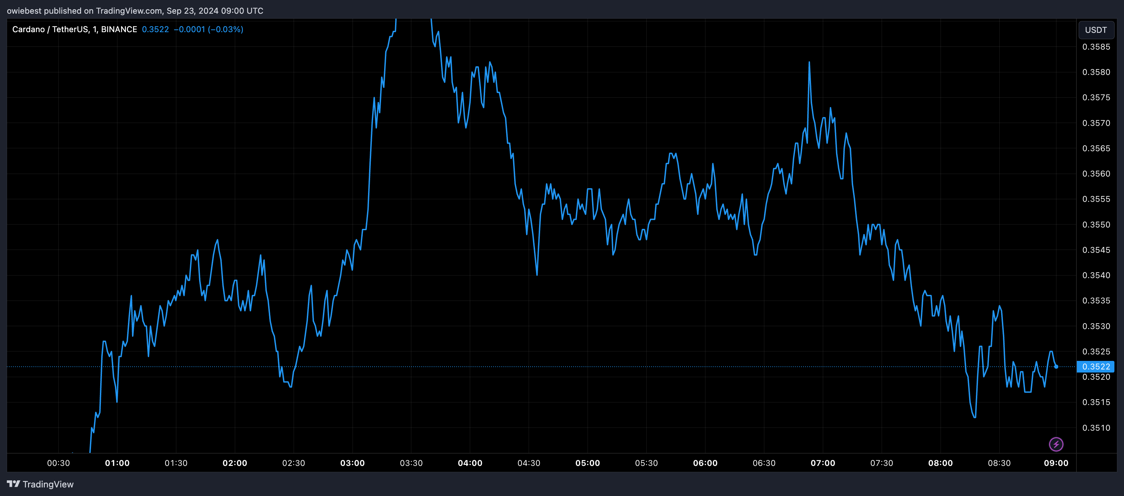The height and width of the screenshot is (496, 1124).
Task: Open the USDT currency selector
Action: coord(1096,30)
